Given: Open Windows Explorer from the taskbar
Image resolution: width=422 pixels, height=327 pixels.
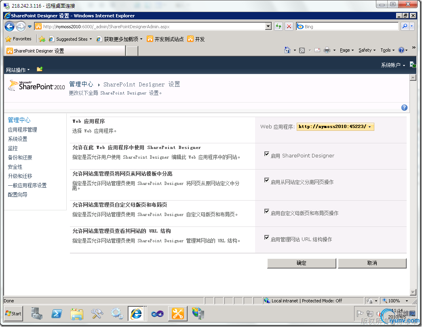Looking at the screenshot, I should pyautogui.click(x=77, y=314).
